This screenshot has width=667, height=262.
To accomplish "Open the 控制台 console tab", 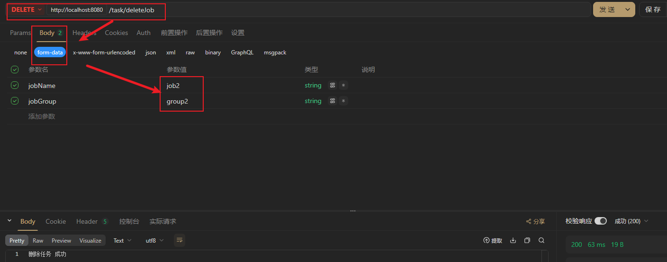I will 129,221.
